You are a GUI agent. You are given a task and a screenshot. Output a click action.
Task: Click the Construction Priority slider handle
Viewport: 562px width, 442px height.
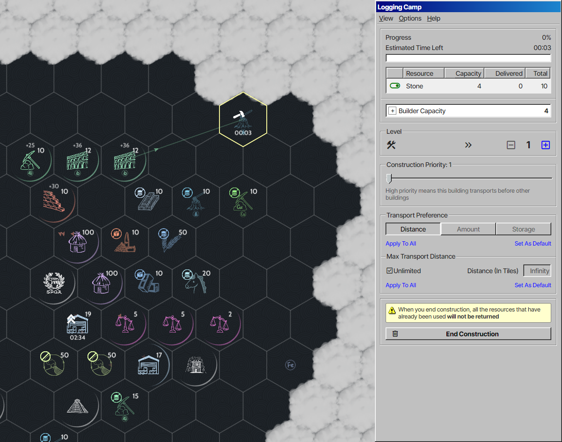pos(388,178)
